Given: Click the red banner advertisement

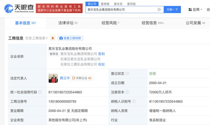Looking at the screenshot, I should point(59,8).
